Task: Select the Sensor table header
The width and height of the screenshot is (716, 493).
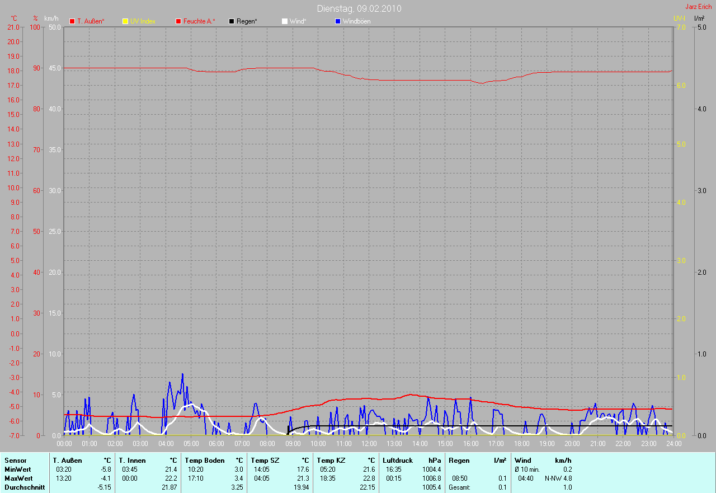Action: 15,461
